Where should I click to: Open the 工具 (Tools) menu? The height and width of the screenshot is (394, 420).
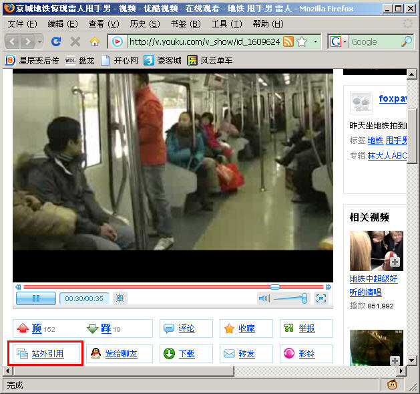226,23
